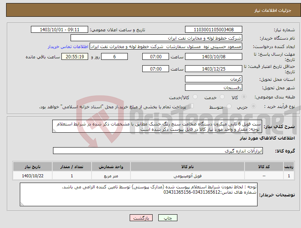Click the شرح کلی نیاز description textarea
The height and width of the screenshot is (228, 301).
tap(157, 126)
